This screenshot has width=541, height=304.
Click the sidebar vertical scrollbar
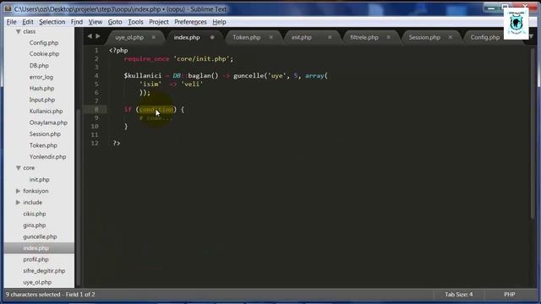coord(79,197)
